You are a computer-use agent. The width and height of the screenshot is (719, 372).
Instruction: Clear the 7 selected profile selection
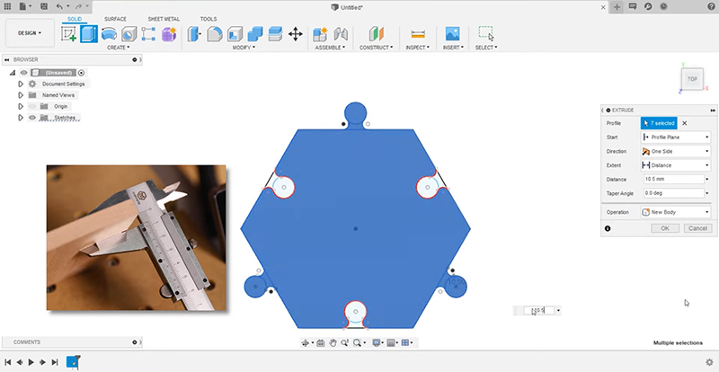click(x=685, y=122)
